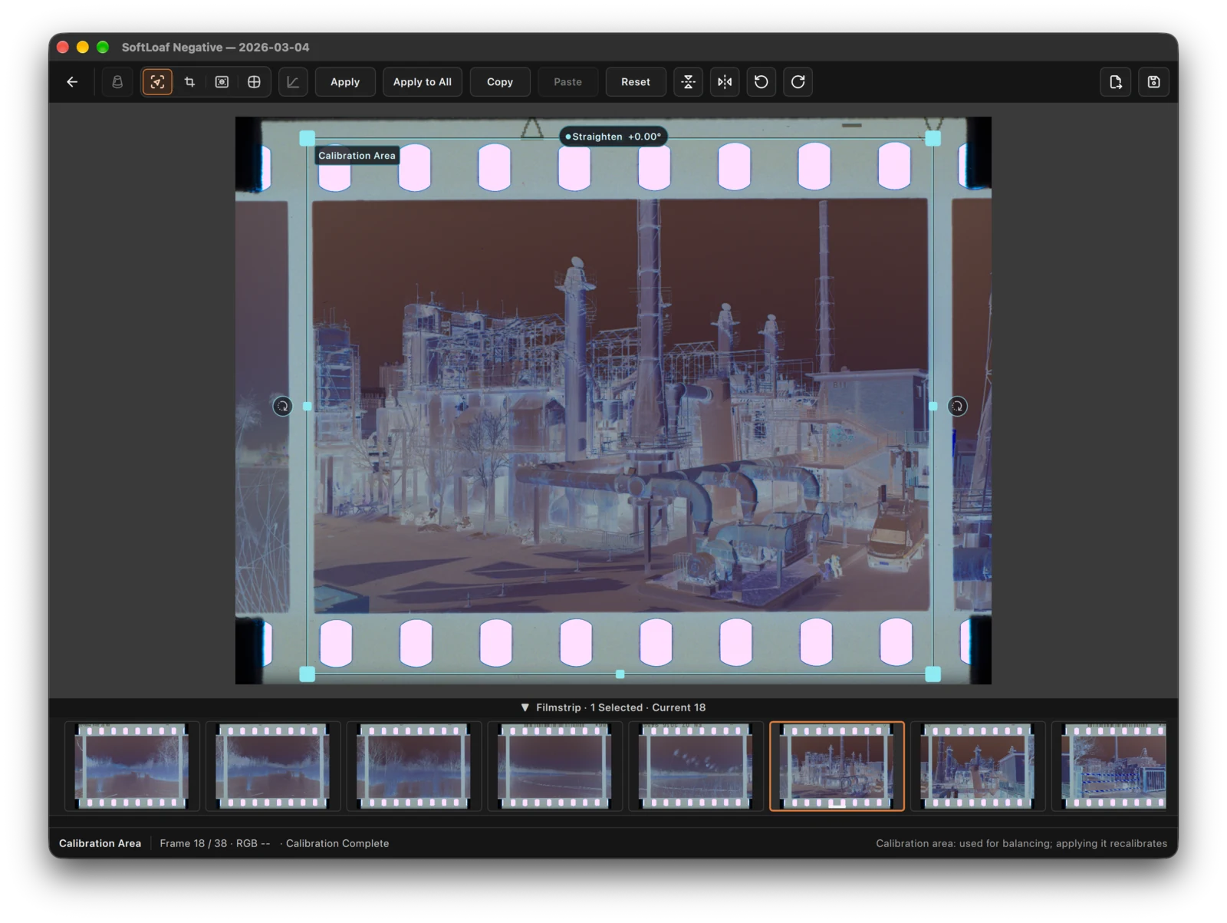Viewport: 1227px width, 923px height.
Task: Flip the image vertically
Action: [688, 82]
